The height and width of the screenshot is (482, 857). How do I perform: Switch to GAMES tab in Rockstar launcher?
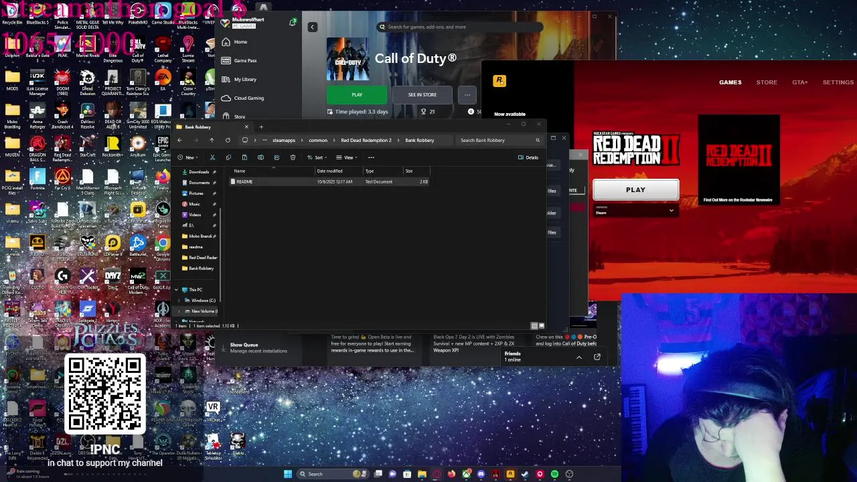tap(730, 82)
